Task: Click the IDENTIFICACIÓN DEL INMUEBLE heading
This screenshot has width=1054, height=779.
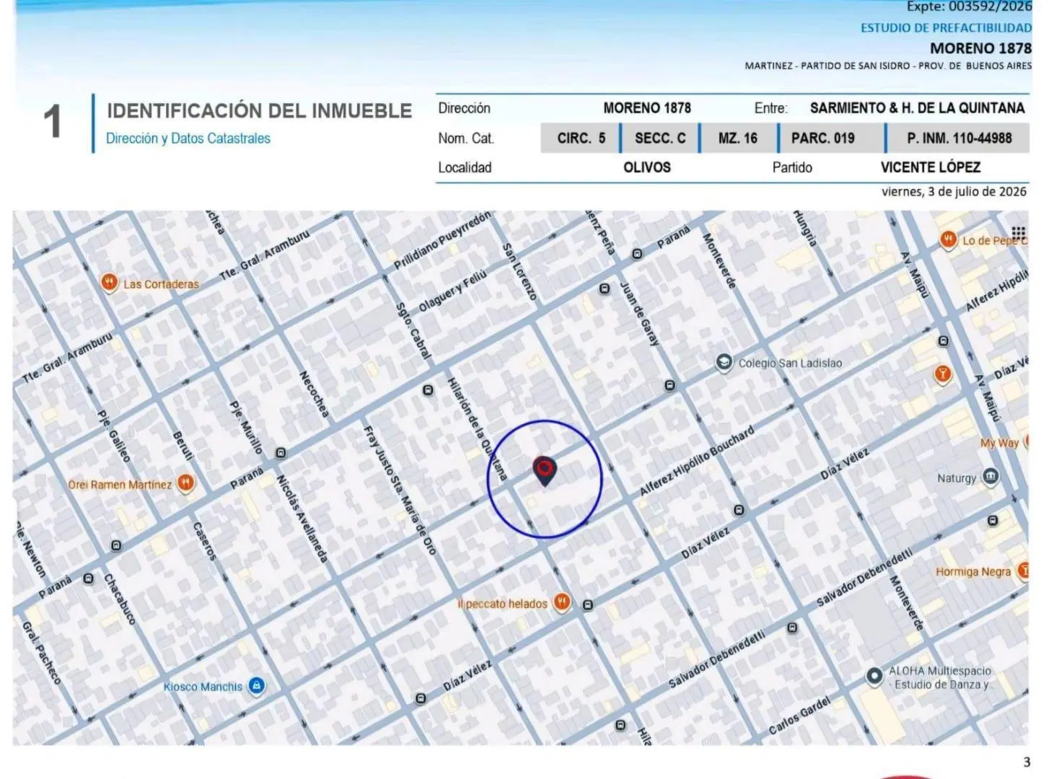Action: (x=260, y=111)
